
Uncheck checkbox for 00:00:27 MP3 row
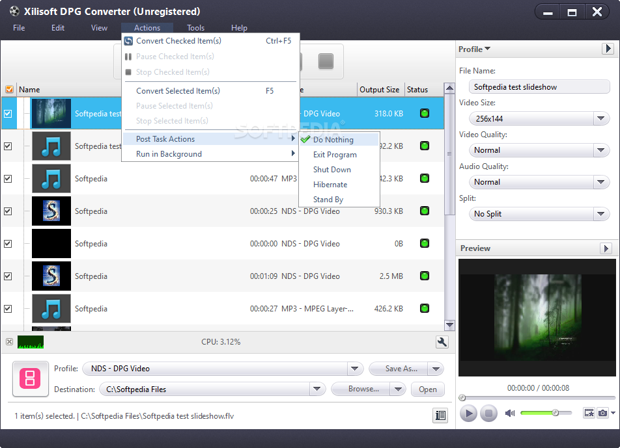[x=8, y=308]
